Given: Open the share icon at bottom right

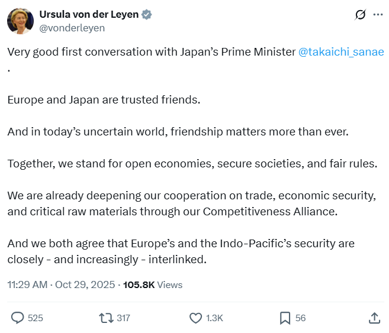Looking at the screenshot, I should point(374,318).
